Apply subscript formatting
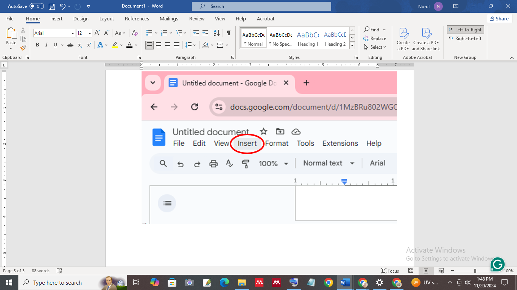This screenshot has height=290, width=517. click(x=80, y=45)
